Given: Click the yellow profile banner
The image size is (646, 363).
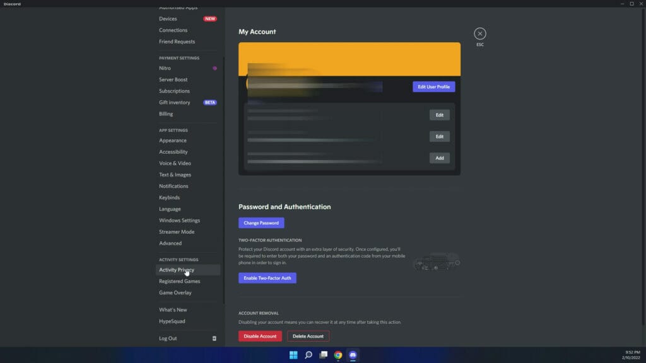Looking at the screenshot, I should [349, 57].
